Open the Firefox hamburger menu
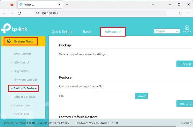The height and width of the screenshot is (127, 193). pos(188,13)
